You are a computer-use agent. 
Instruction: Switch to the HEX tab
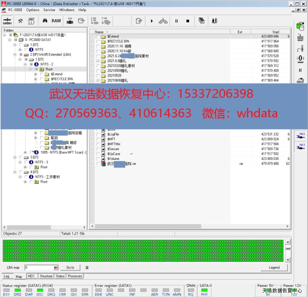pos(31,276)
